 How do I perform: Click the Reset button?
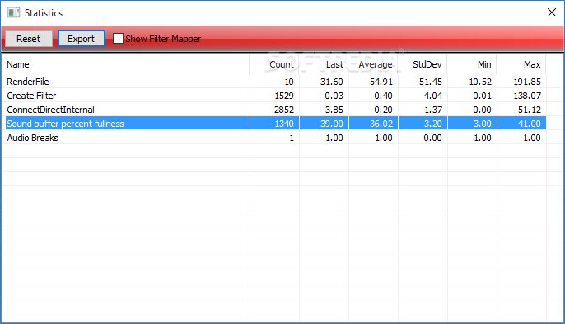29,39
